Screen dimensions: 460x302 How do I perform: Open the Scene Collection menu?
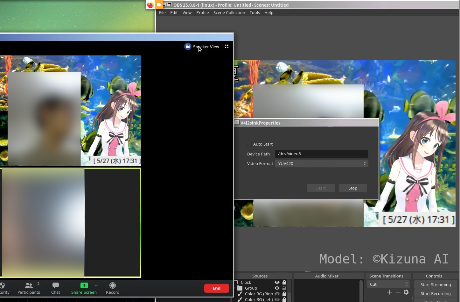(229, 12)
